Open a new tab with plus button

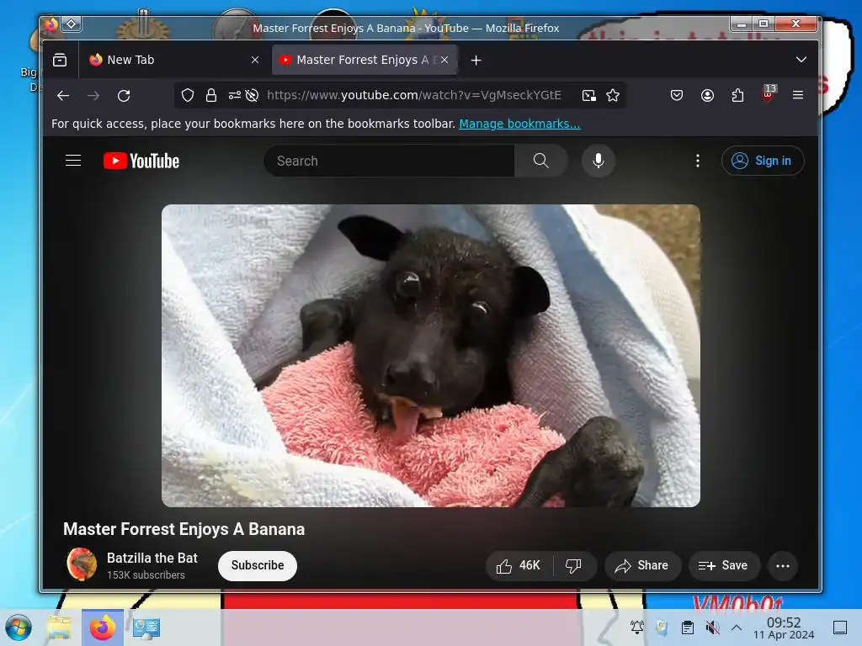pos(476,61)
